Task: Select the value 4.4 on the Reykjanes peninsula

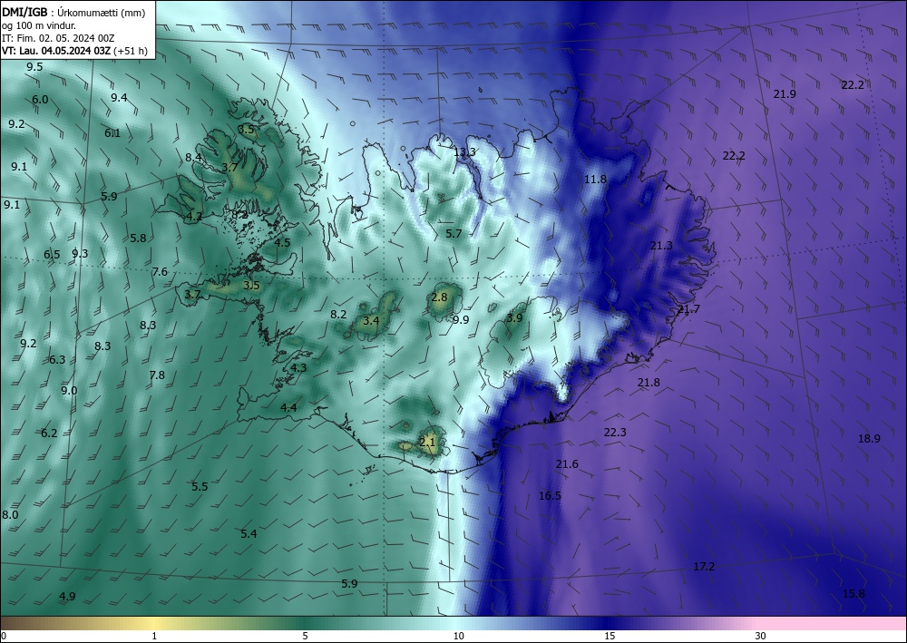Action: click(x=288, y=408)
